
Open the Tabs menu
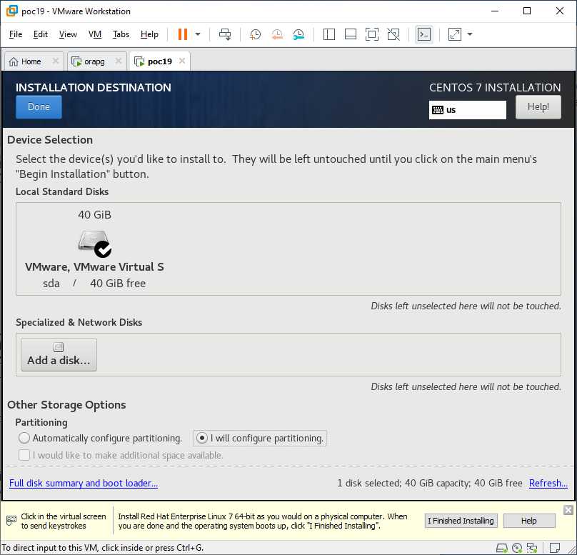121,34
